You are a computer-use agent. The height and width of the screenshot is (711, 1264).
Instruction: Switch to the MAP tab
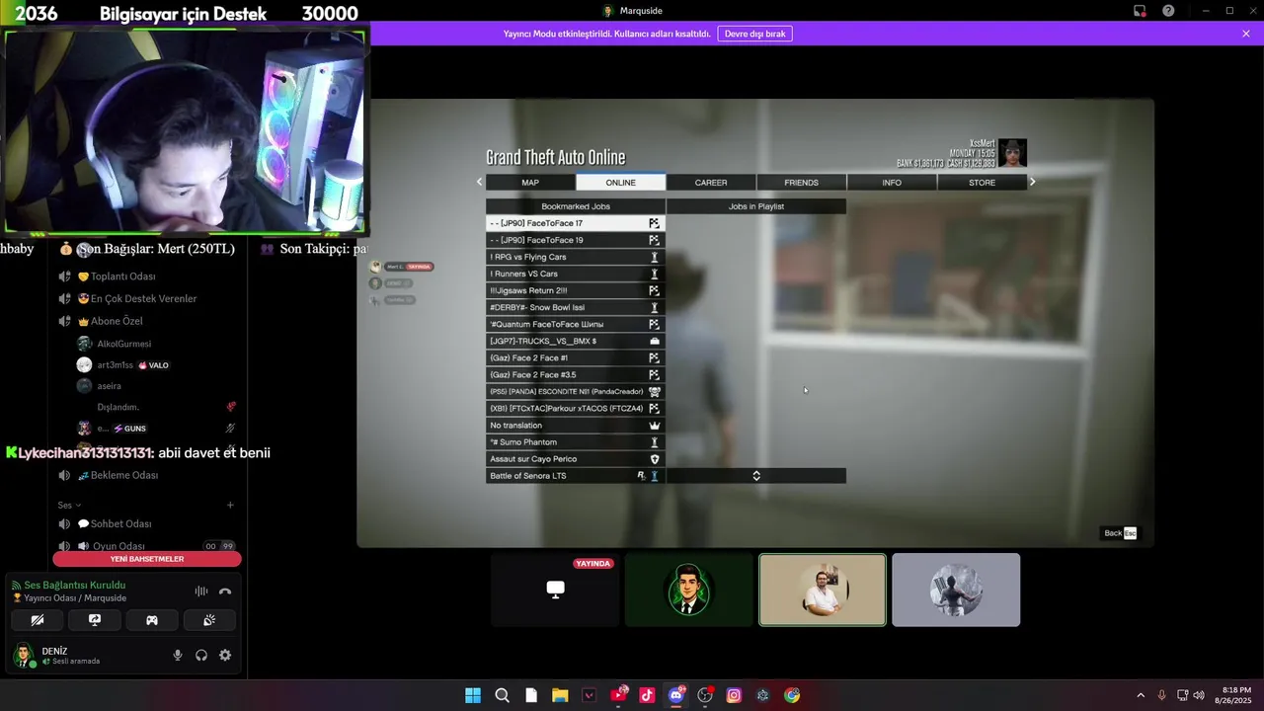pyautogui.click(x=530, y=183)
